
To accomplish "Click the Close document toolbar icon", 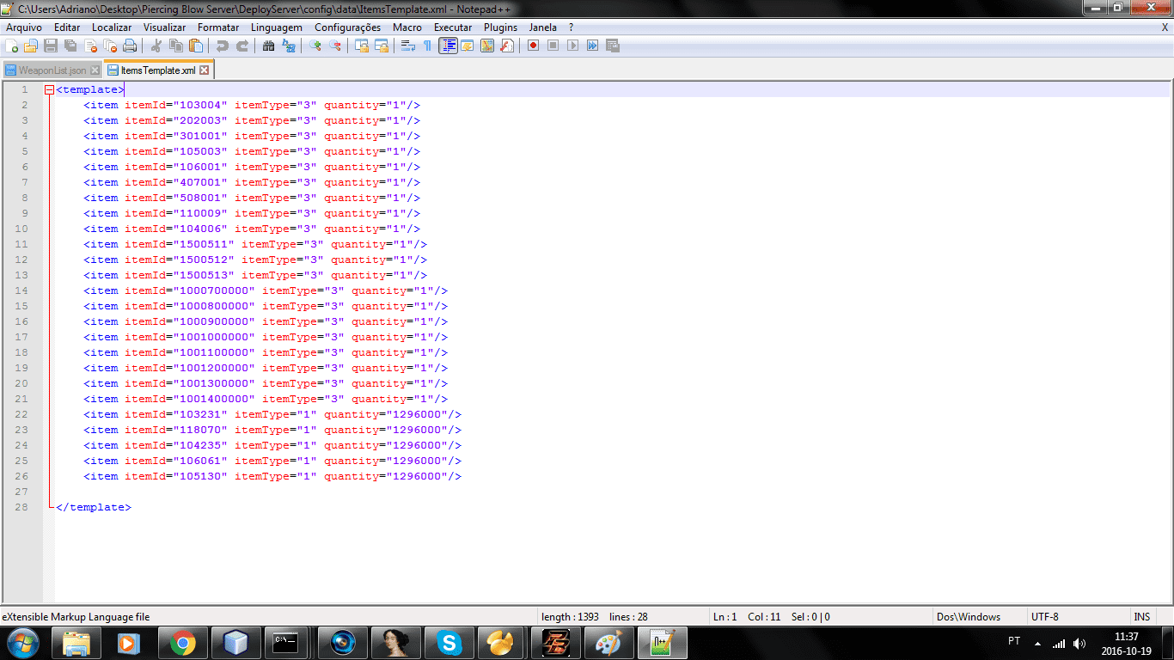I will click(90, 46).
